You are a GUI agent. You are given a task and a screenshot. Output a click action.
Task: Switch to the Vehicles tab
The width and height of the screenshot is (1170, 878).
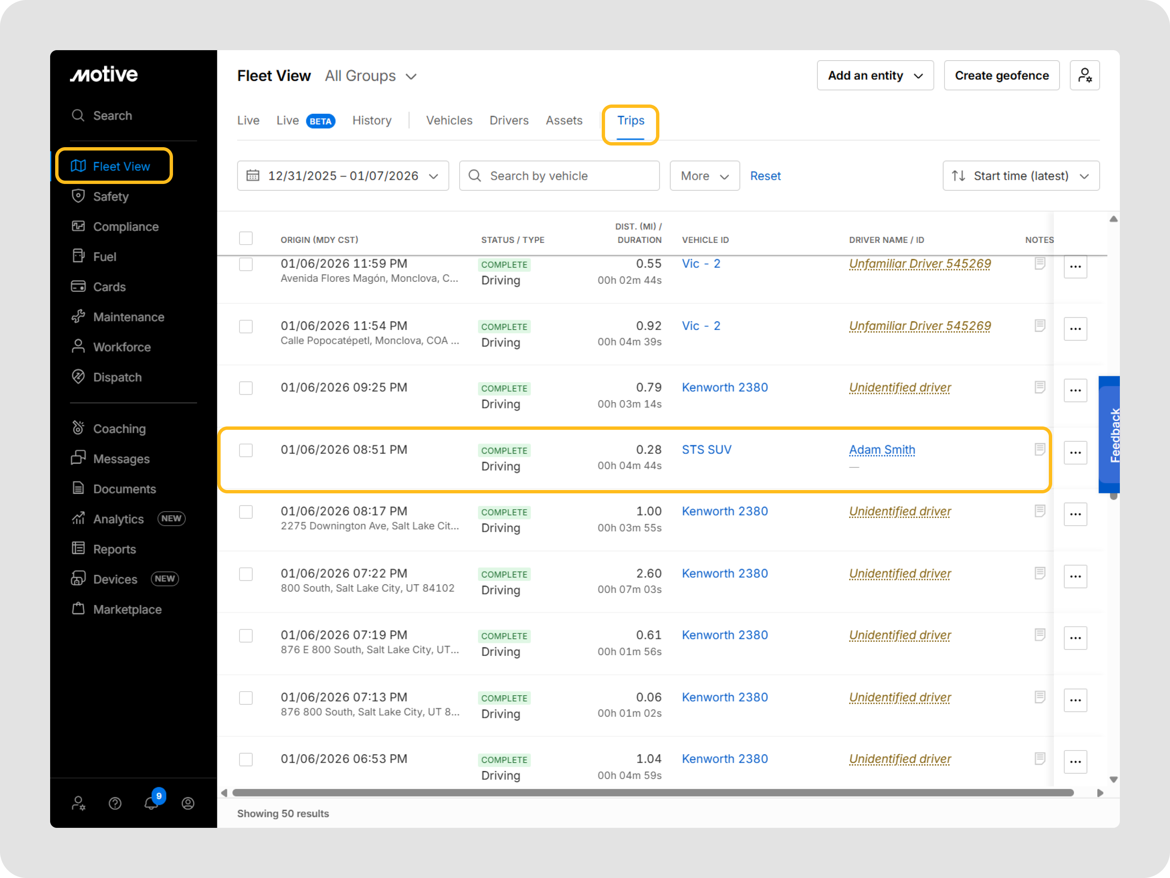pyautogui.click(x=449, y=120)
